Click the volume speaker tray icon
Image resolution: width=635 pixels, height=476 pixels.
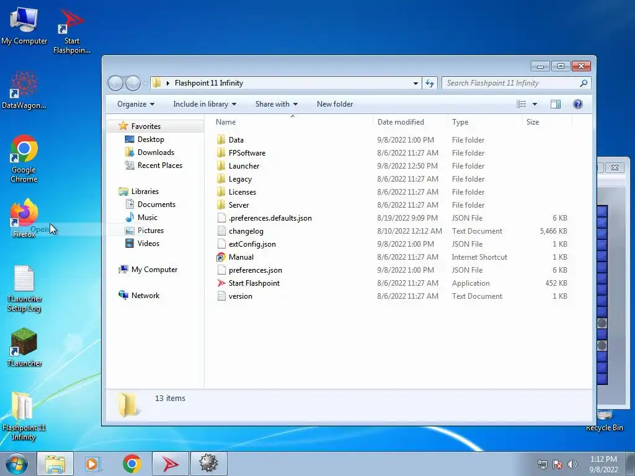(x=572, y=464)
